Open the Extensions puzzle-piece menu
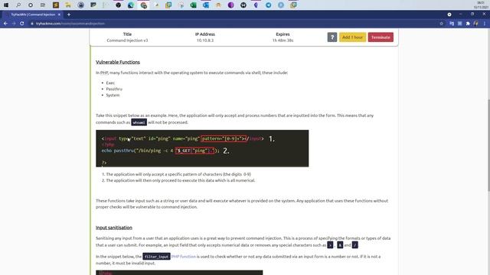The image size is (490, 275). (x=468, y=24)
